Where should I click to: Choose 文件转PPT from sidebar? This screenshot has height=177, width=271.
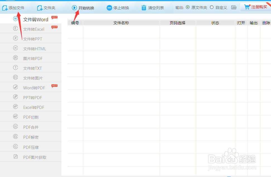[31, 38]
